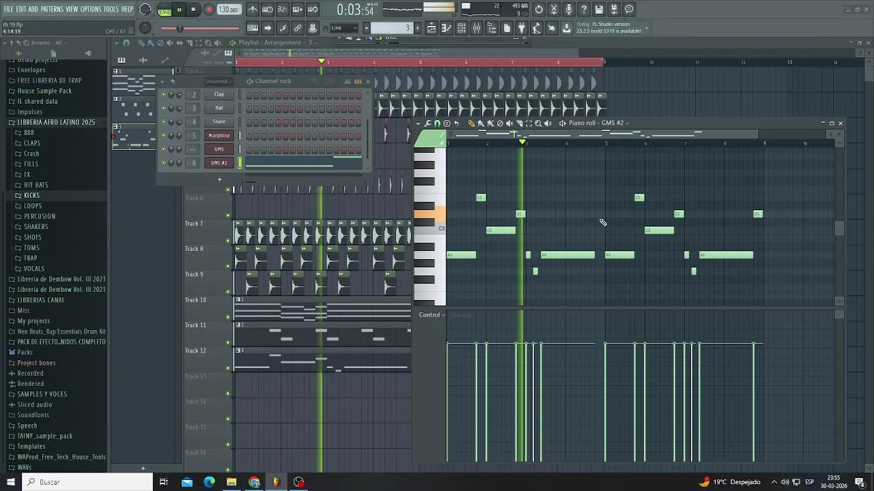Screen dimensions: 874x491
Task: Select the Morphine channel button
Action: click(219, 135)
